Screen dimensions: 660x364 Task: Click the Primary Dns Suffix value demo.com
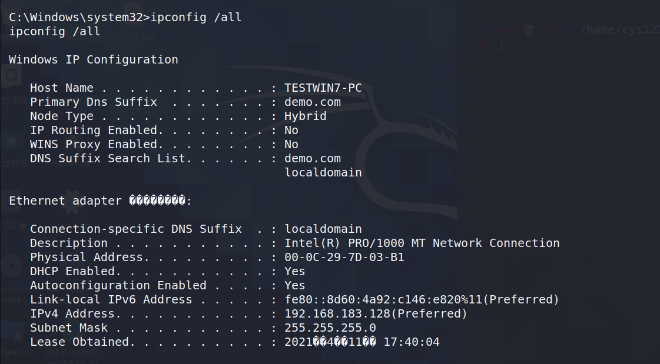click(x=313, y=102)
